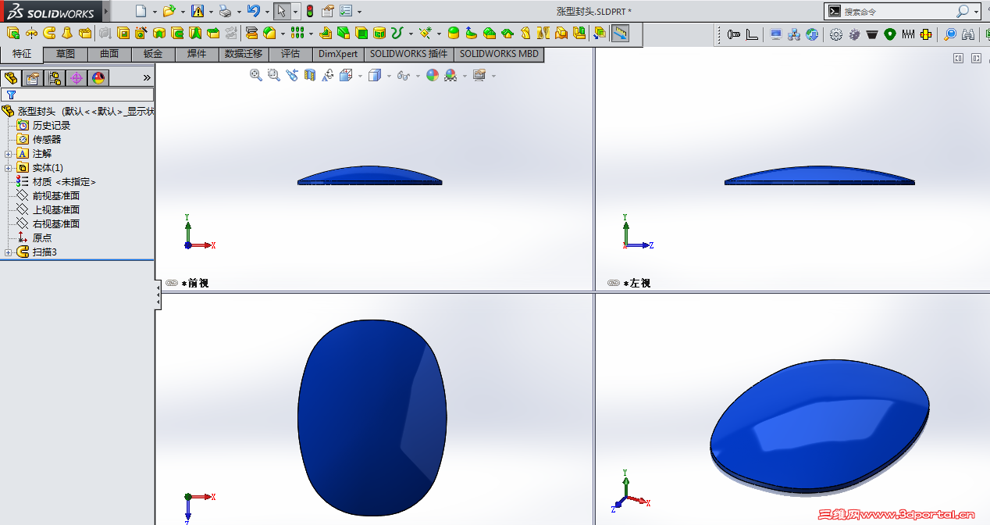The image size is (990, 525).
Task: Open the 评估 ribbon tab
Action: [x=291, y=54]
